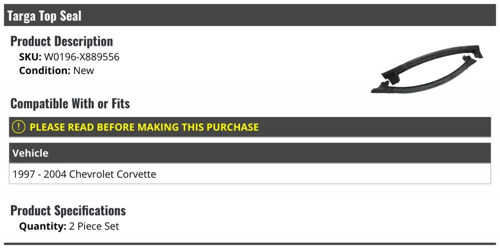Select the 1997 - 2004 Chevrolet Corvette row

click(x=250, y=174)
